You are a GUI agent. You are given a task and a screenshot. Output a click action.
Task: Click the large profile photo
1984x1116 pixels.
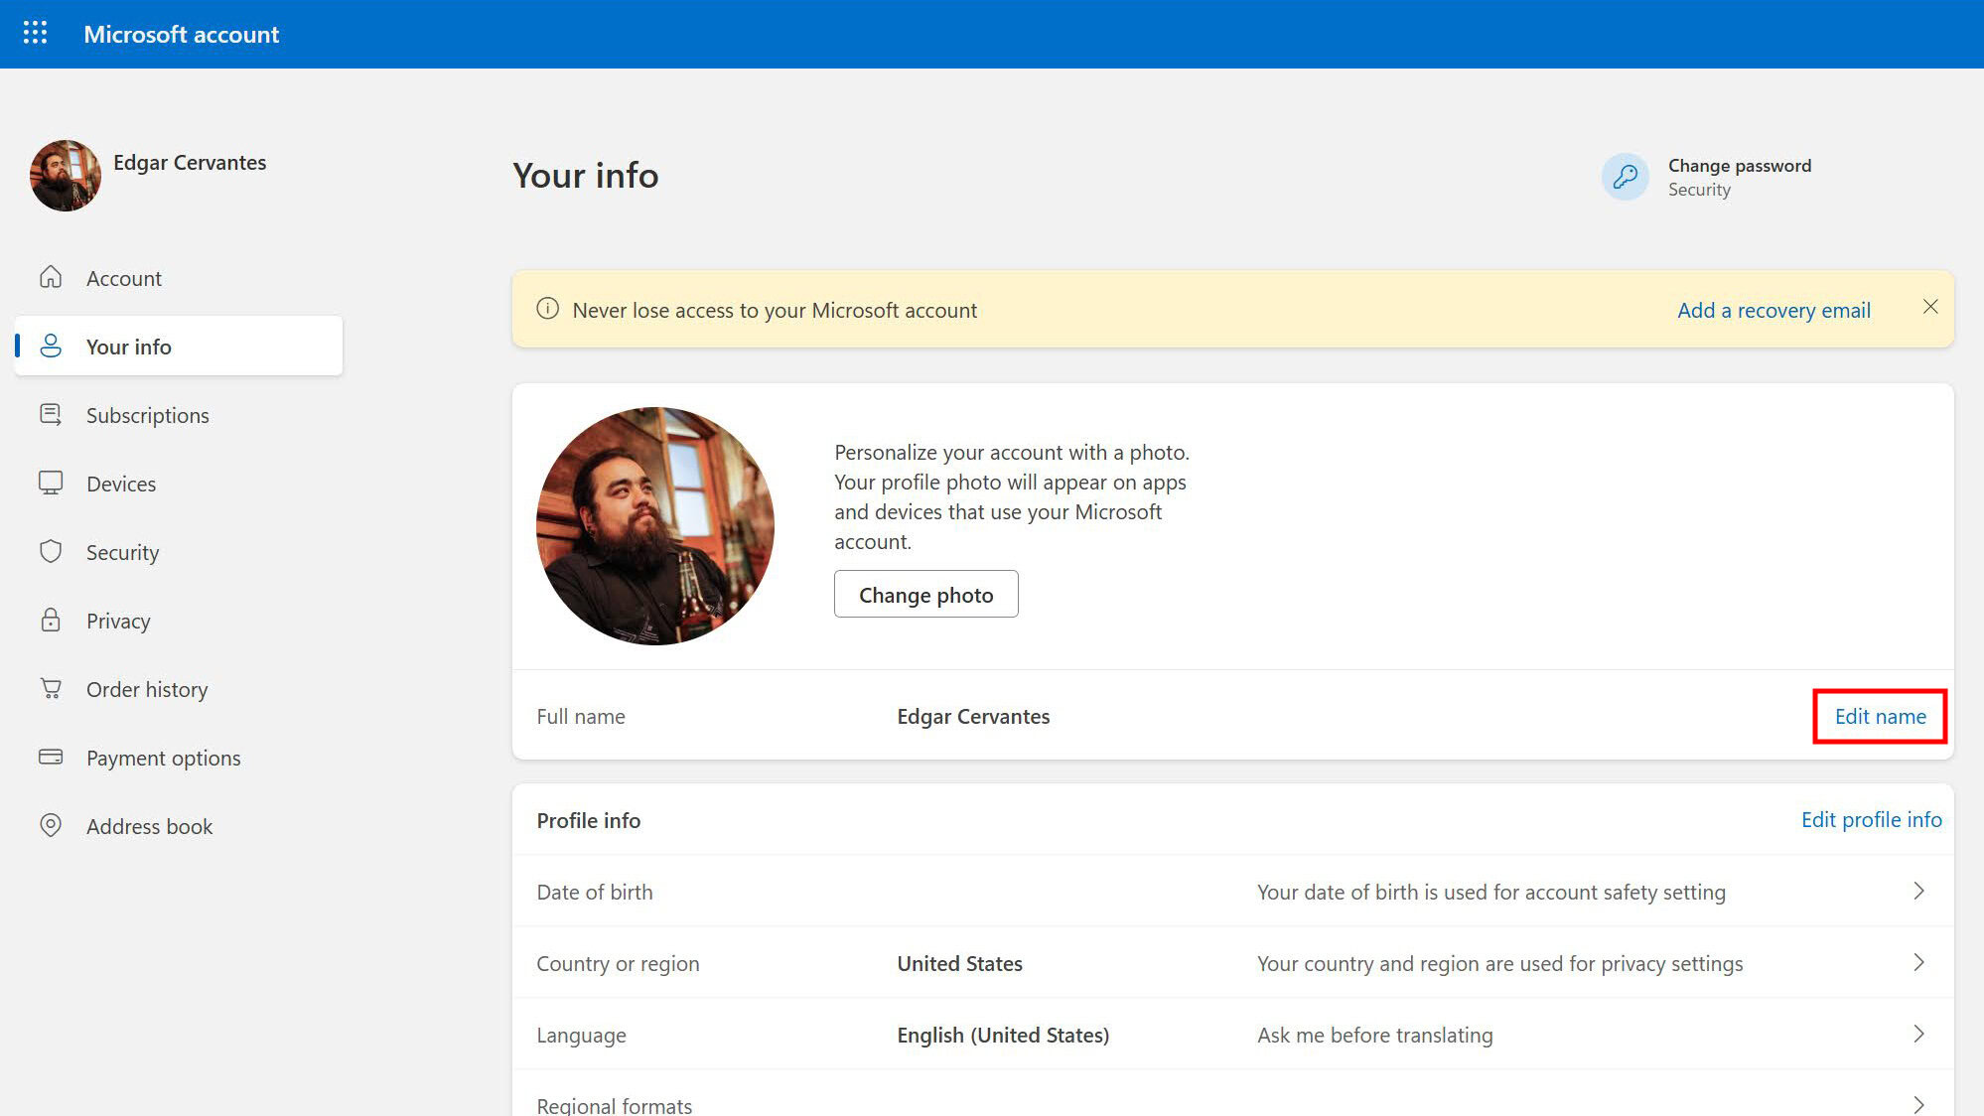[x=654, y=525]
